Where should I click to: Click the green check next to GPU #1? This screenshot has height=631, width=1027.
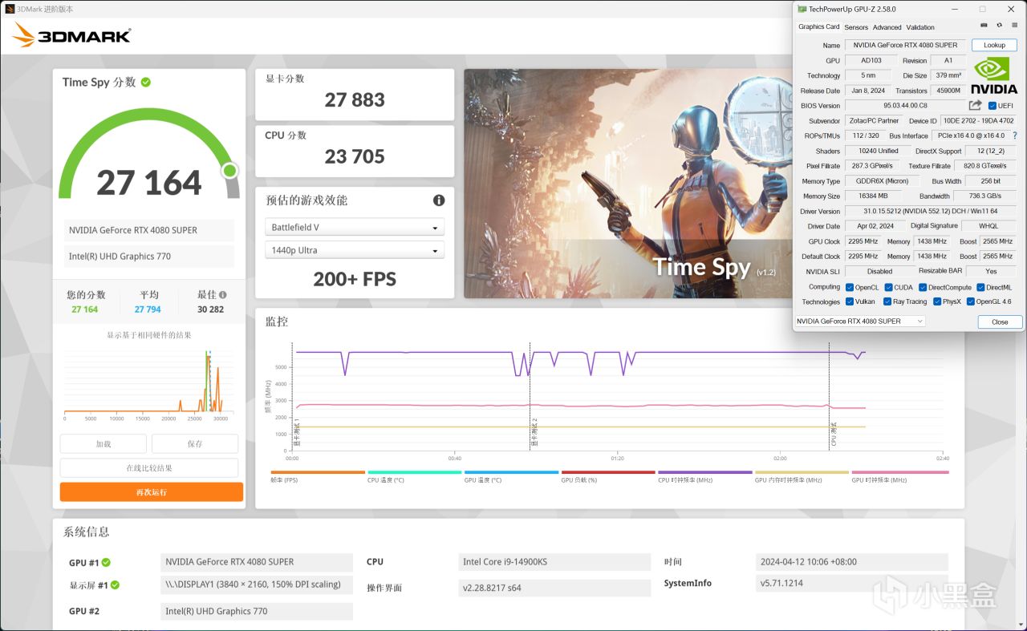(106, 563)
